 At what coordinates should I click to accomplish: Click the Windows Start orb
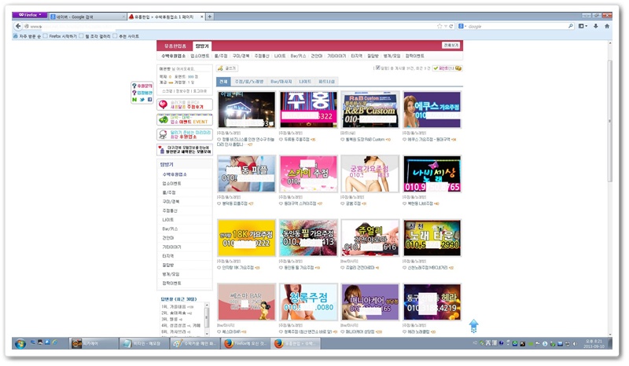tap(20, 343)
